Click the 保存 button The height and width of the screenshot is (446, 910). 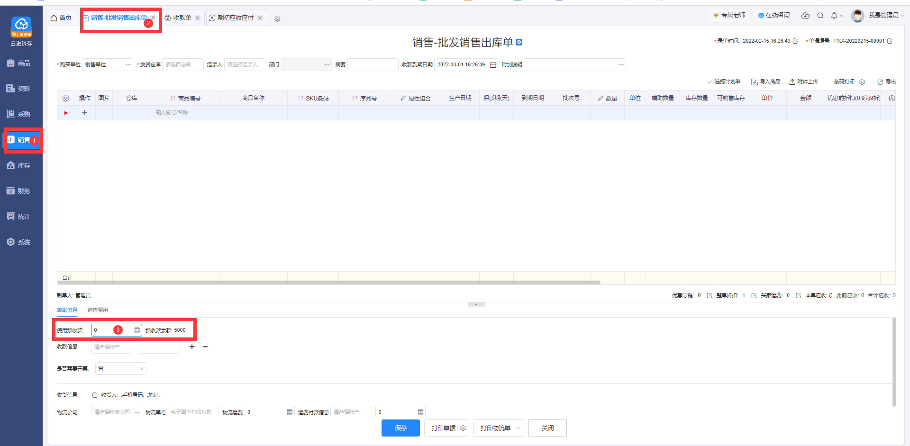[400, 428]
